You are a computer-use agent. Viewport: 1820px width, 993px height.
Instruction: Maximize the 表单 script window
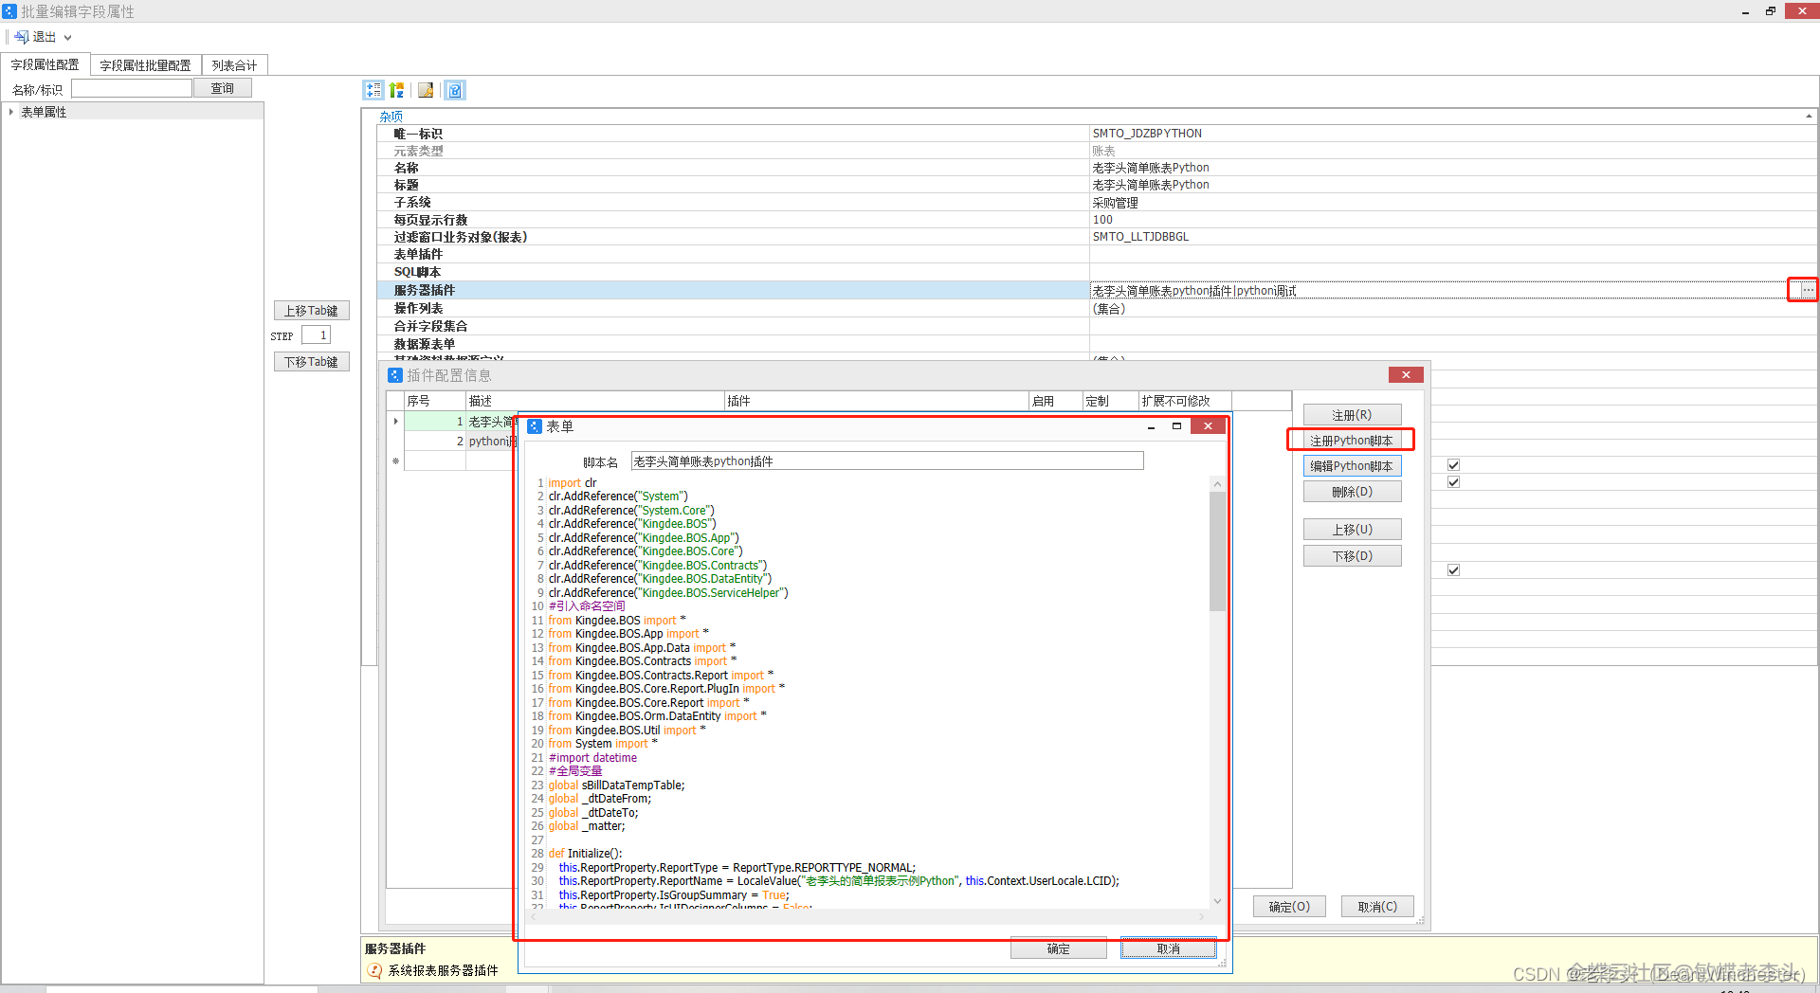tap(1176, 426)
